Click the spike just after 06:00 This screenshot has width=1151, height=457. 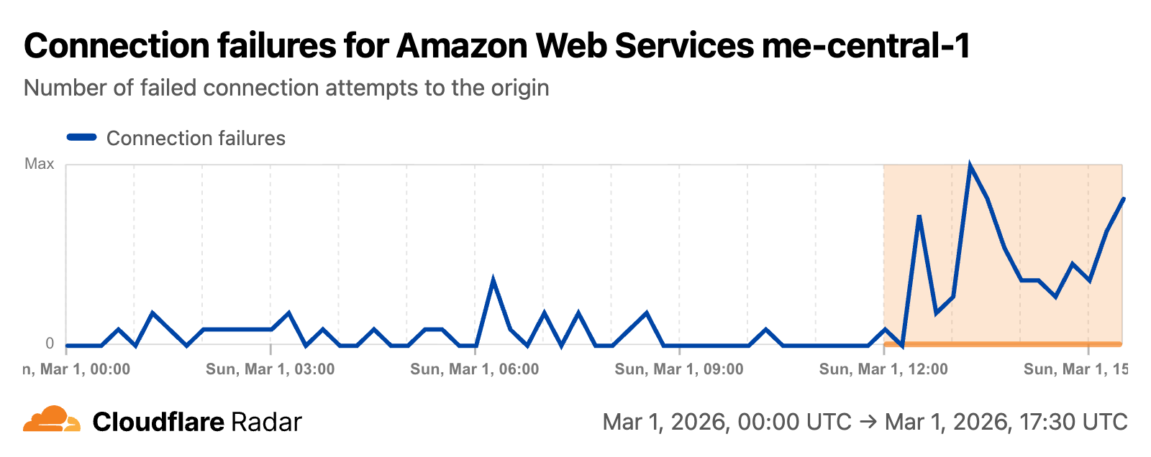(493, 279)
